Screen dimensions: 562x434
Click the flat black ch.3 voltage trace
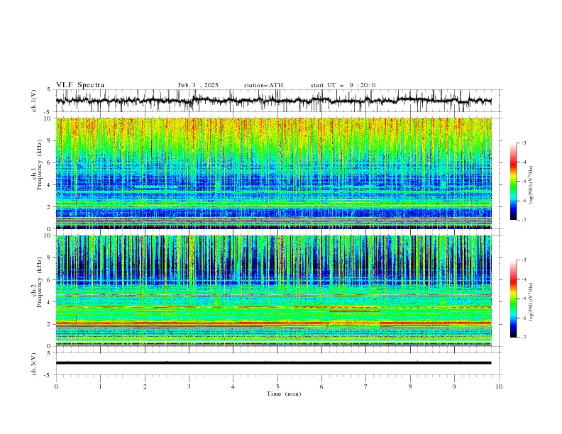click(273, 363)
